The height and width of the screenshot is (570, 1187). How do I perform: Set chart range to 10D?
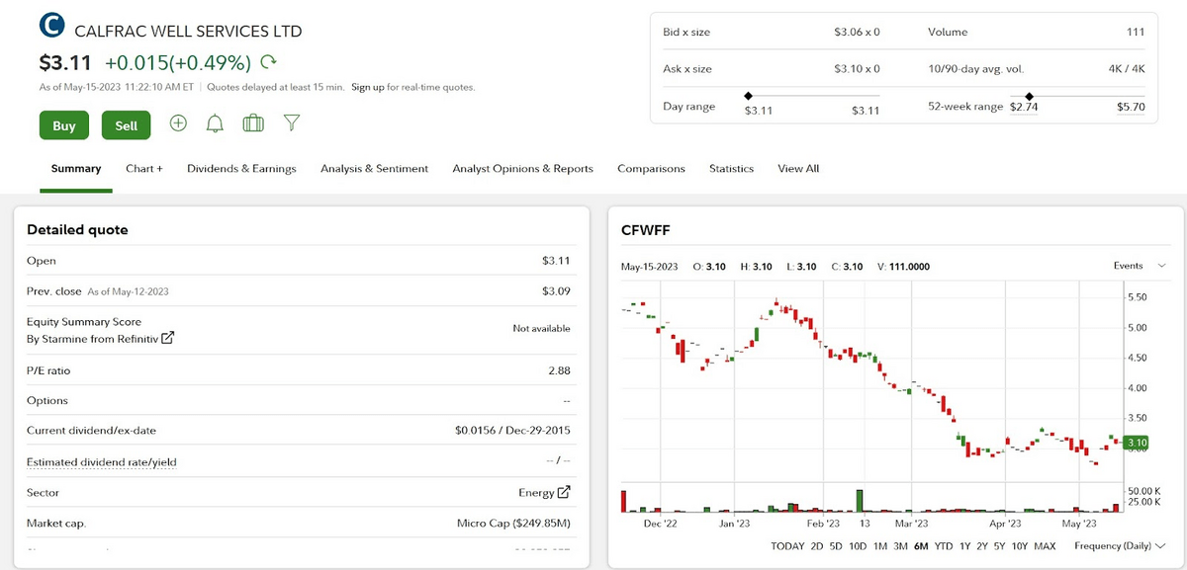[x=858, y=546]
